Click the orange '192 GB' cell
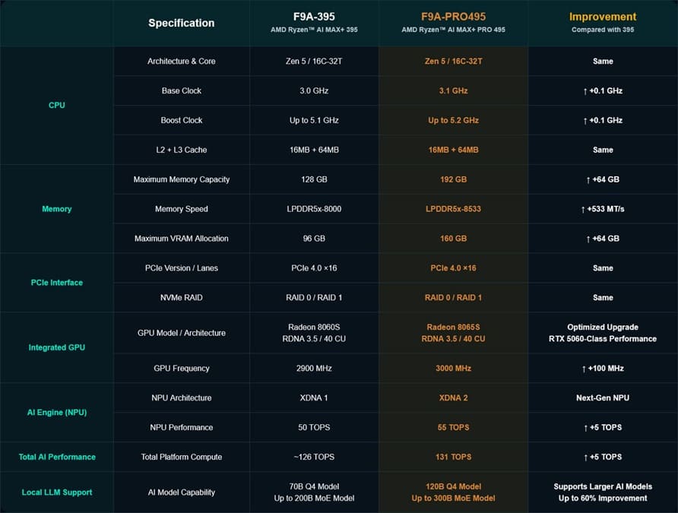This screenshot has width=678, height=513. [x=453, y=179]
